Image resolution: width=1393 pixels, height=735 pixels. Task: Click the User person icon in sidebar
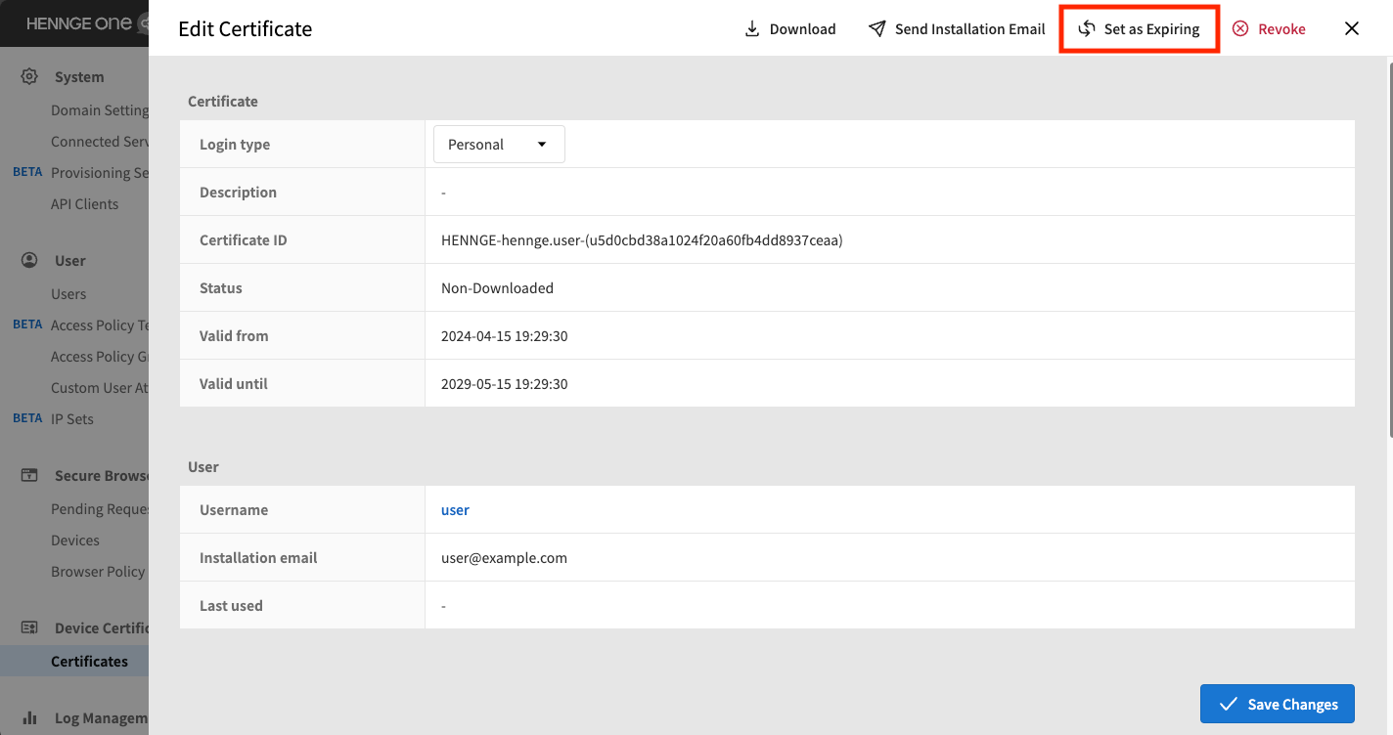pos(29,260)
